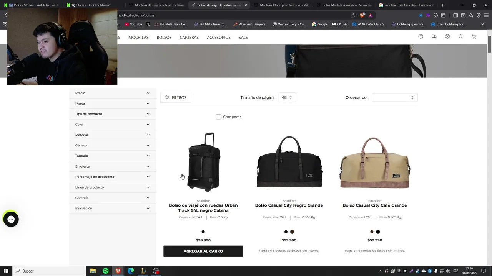Show hidden bookmarks overflow chevron
The width and height of the screenshot is (492, 276).
tap(483, 24)
